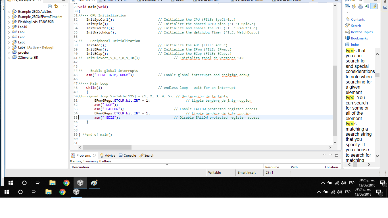The width and height of the screenshot is (388, 218).
Task: Open Paint from the taskbar
Action: 94,183
